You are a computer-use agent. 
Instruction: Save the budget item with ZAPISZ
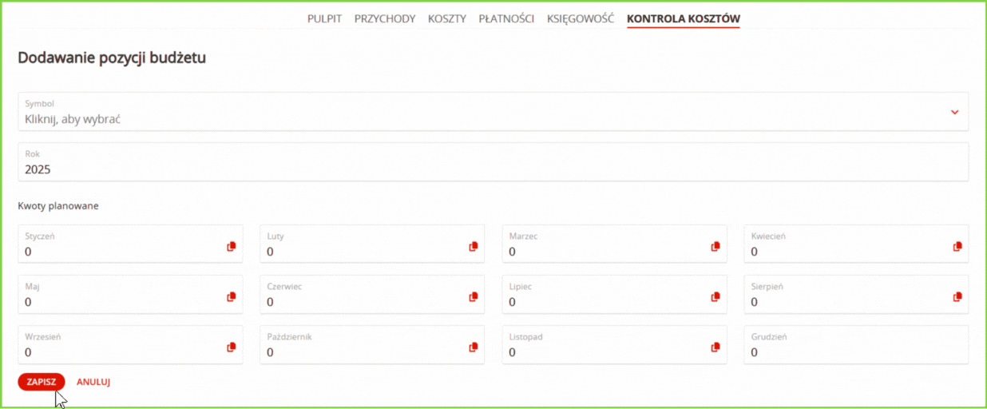(x=42, y=382)
